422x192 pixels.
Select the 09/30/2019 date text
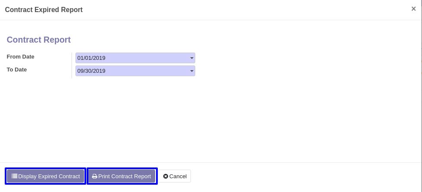click(x=91, y=71)
